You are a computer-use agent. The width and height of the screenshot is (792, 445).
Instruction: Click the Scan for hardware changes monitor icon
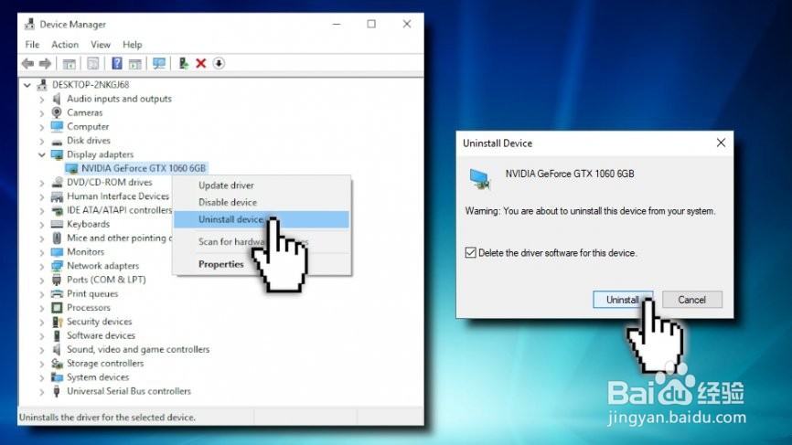coord(159,64)
